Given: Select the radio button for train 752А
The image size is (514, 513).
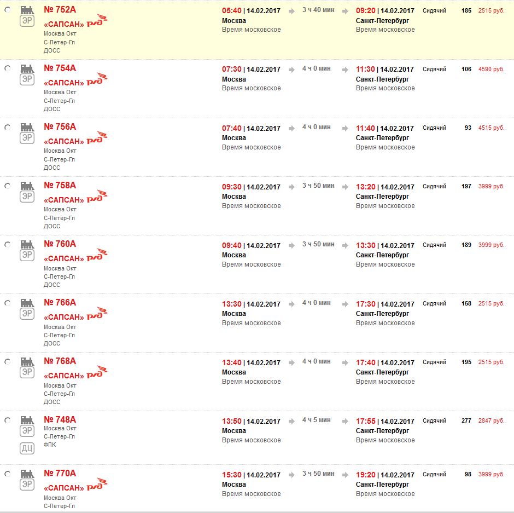Looking at the screenshot, I should (x=7, y=10).
